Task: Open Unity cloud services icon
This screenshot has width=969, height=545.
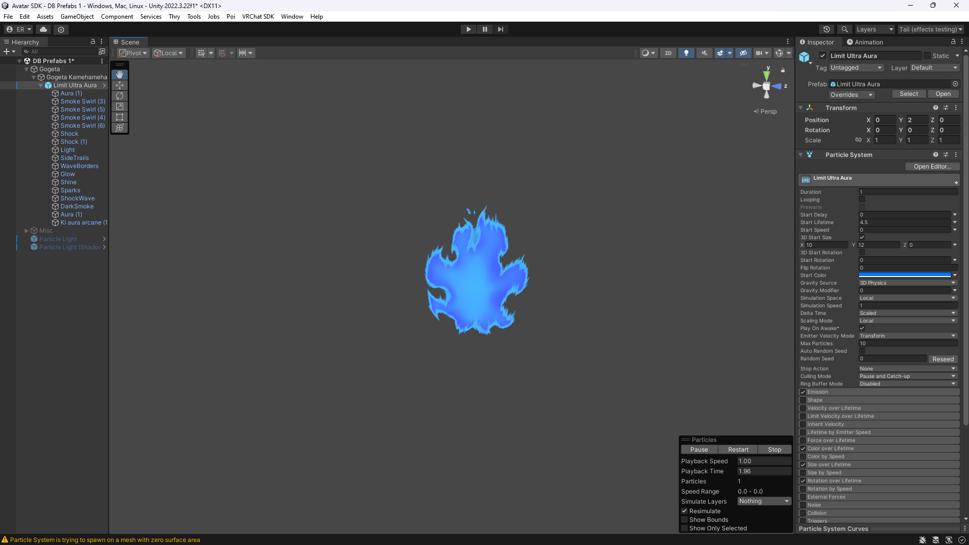Action: pos(43,29)
